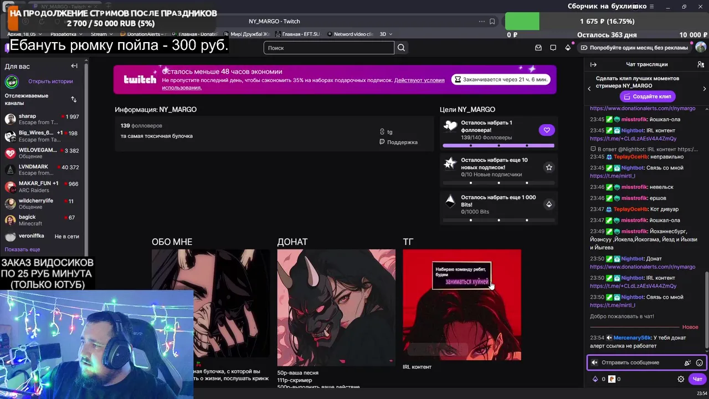The height and width of the screenshot is (399, 709).
Task: Click the Bits balance icon below chat input
Action: click(x=595, y=379)
